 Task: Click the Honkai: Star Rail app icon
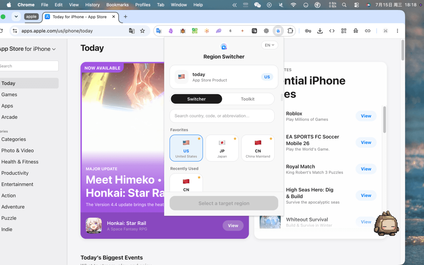coord(94,226)
